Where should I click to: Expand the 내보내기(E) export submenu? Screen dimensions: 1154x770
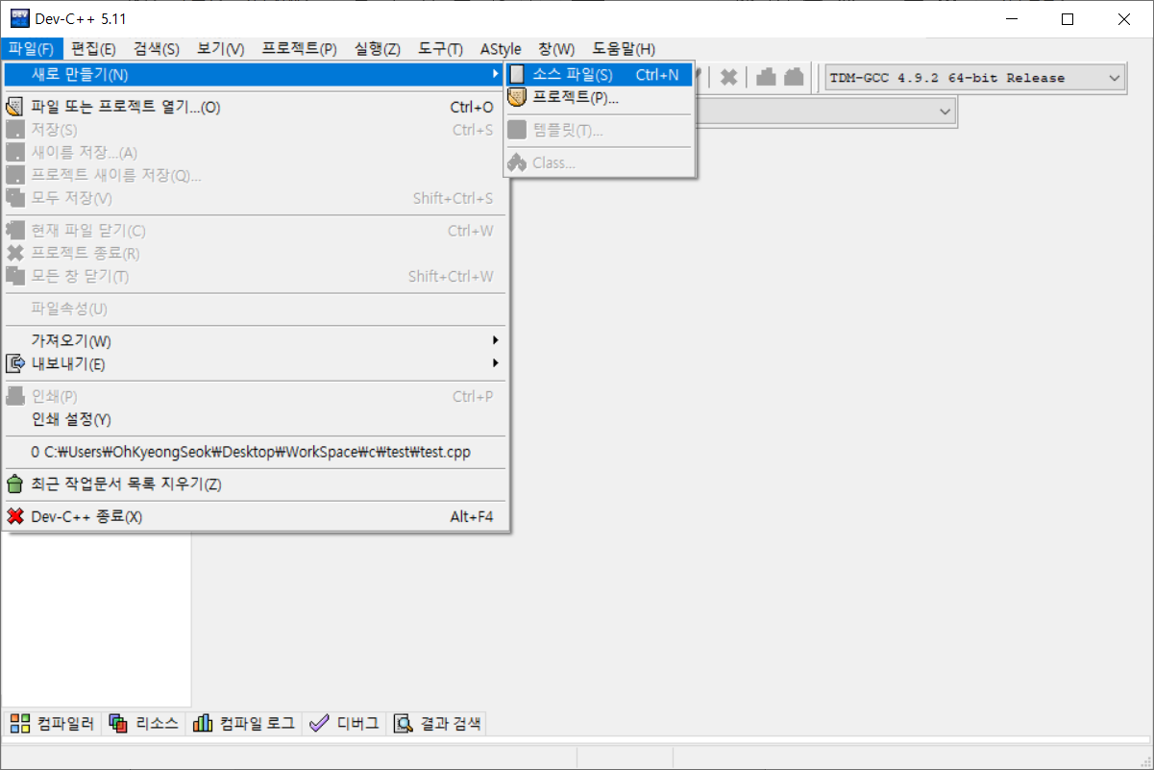click(256, 363)
